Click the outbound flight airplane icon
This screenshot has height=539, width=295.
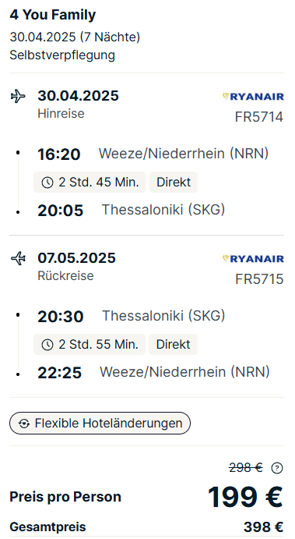pos(18,96)
